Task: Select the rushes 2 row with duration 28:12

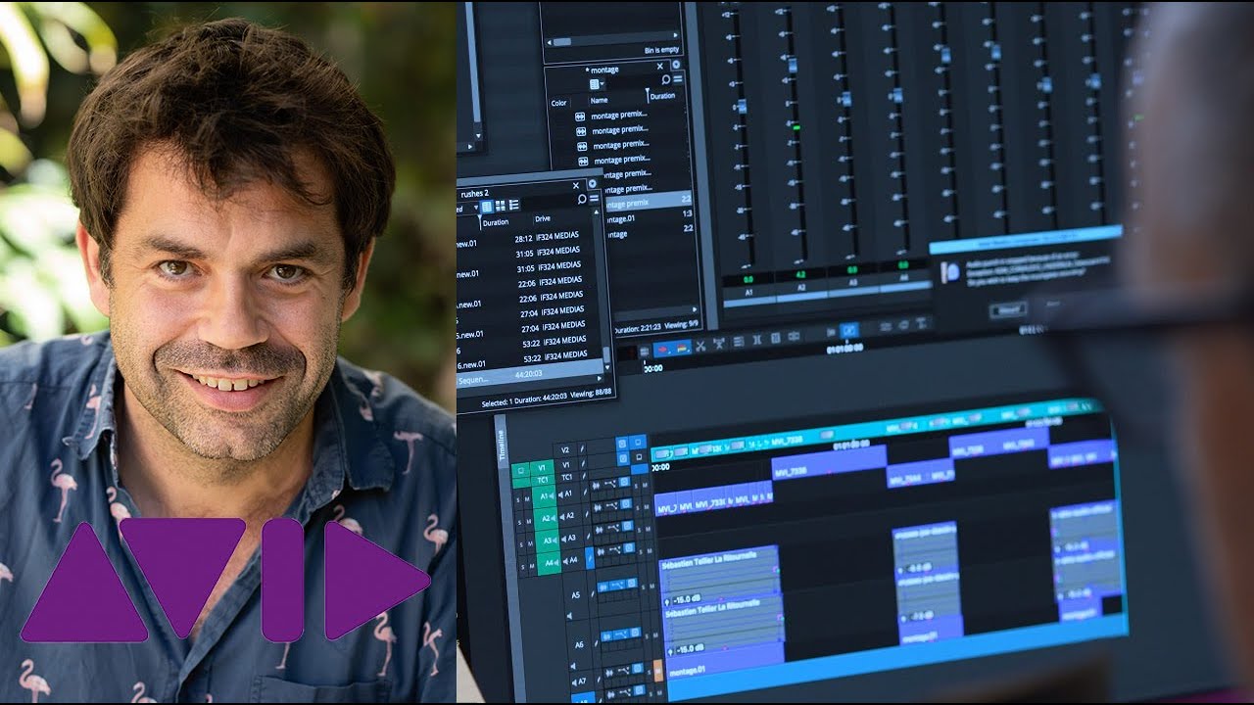Action: [531, 238]
